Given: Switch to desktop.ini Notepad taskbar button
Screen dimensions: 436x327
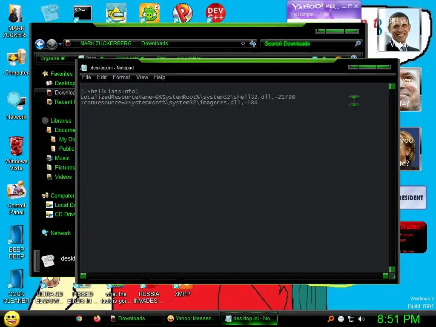Looking at the screenshot, I should click(250, 318).
